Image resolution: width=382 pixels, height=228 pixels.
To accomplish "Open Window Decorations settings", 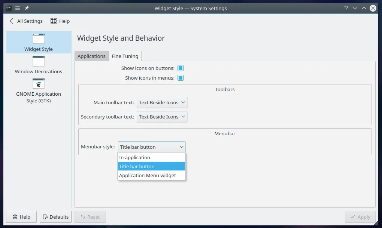I will coord(38,64).
